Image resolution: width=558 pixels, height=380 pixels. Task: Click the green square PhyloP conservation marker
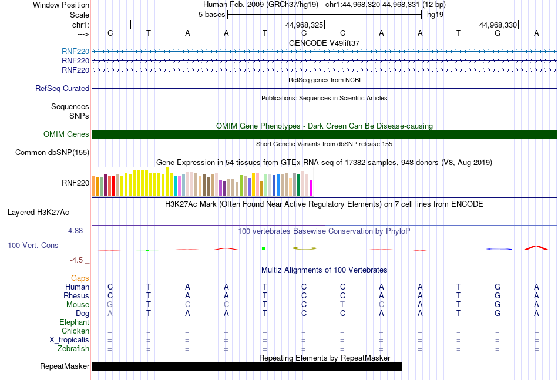point(264,248)
